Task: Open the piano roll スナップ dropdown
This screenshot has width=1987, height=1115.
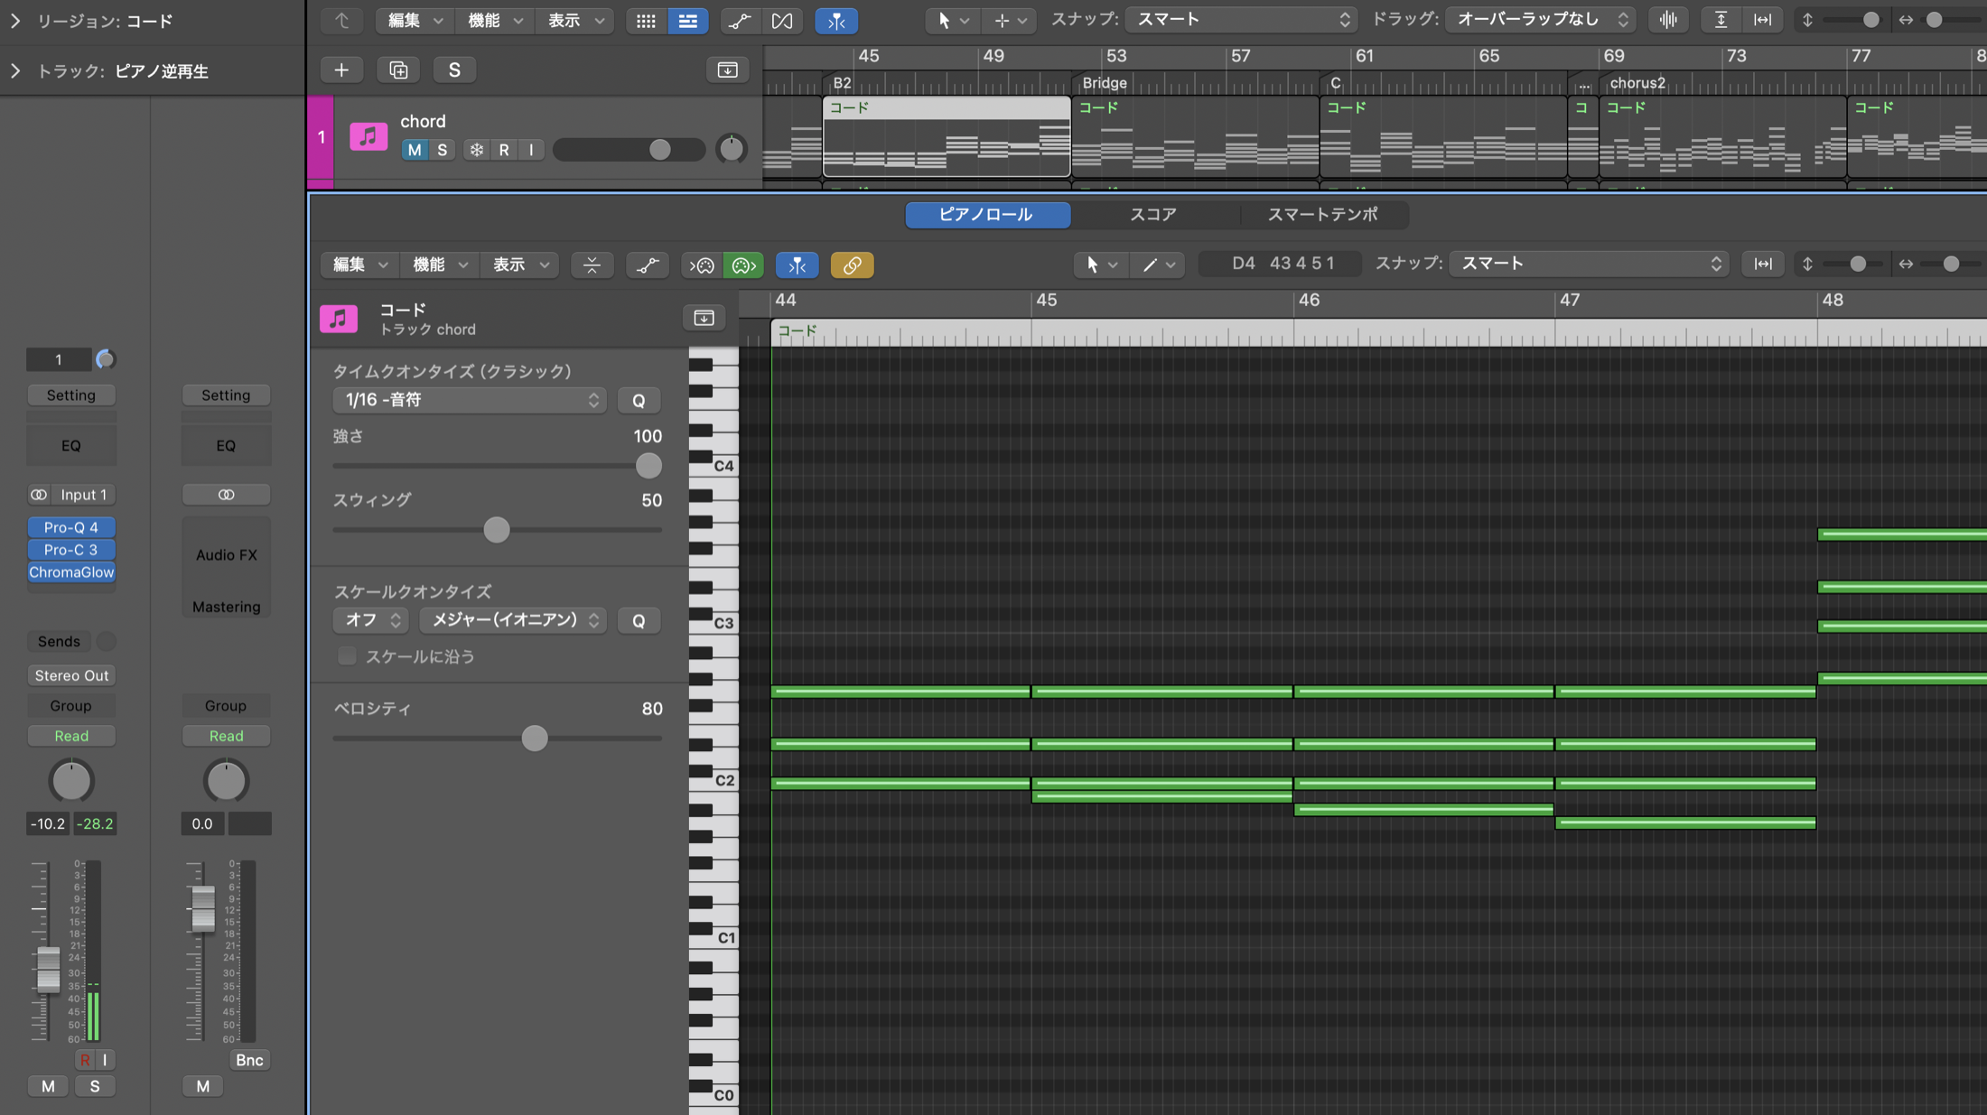Action: (1589, 264)
